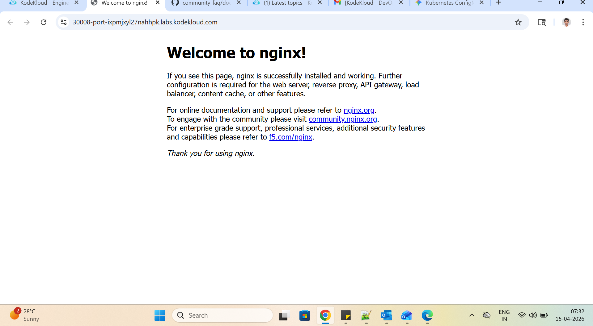Image resolution: width=593 pixels, height=326 pixels.
Task: Open the Chrome three-dot menu
Action: click(x=583, y=22)
